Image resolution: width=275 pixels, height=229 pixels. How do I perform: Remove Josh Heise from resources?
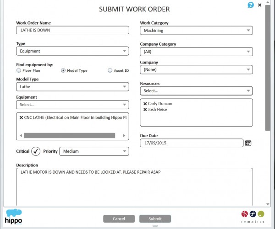(145, 110)
